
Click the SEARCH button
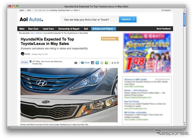coord(128,19)
